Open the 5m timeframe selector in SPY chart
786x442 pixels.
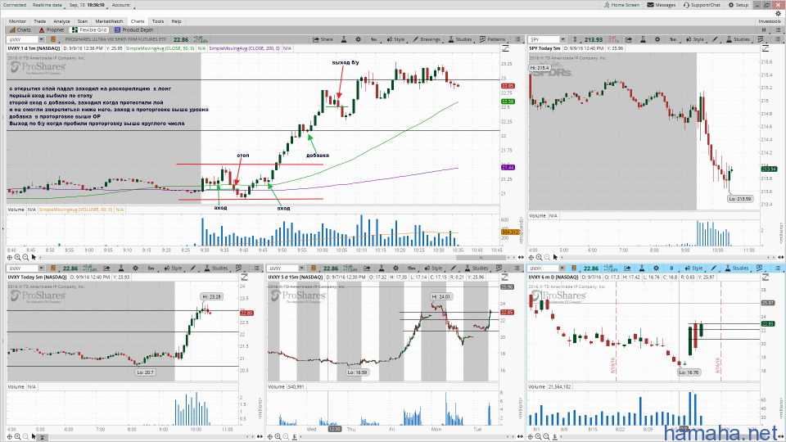pos(673,39)
